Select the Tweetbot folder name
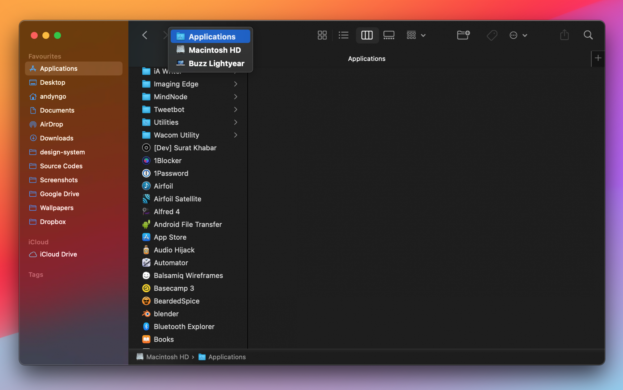 (x=169, y=110)
